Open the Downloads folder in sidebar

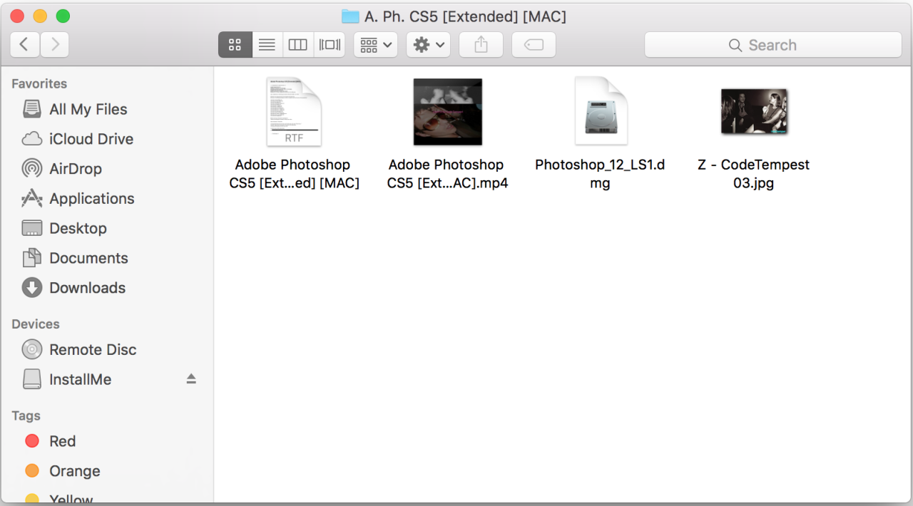click(87, 288)
